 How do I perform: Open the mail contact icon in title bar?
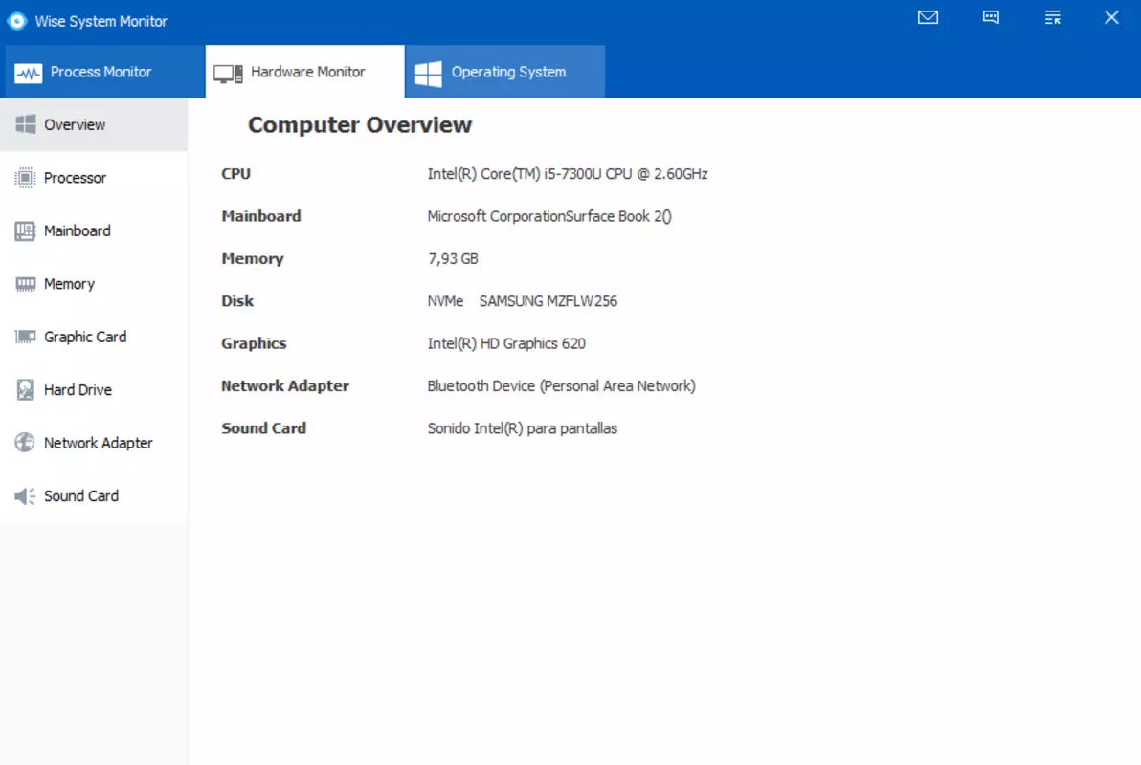click(928, 17)
